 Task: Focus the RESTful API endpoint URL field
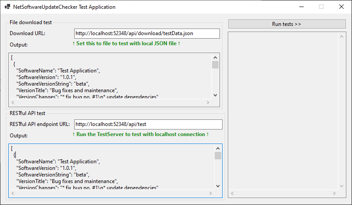tap(148, 124)
